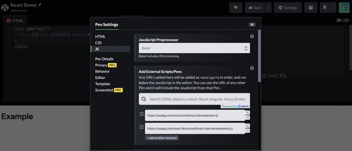This screenshot has height=151, width=352.
Task: Open the Behavior settings tab
Action: (x=102, y=71)
